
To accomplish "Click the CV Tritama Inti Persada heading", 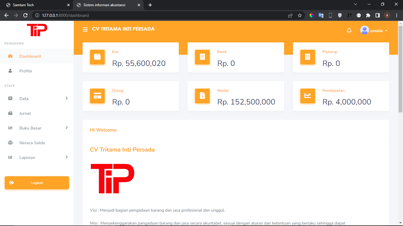I will [x=122, y=149].
